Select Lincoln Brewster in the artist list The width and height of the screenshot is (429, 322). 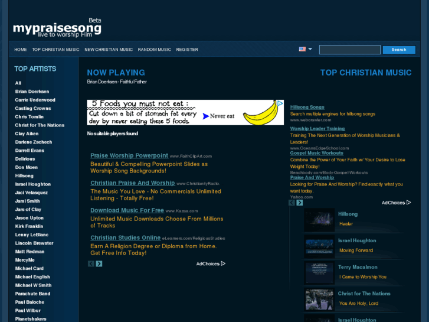(34, 243)
